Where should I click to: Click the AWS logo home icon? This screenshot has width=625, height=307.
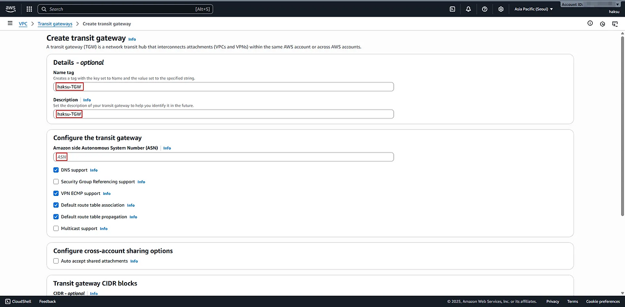pyautogui.click(x=10, y=9)
